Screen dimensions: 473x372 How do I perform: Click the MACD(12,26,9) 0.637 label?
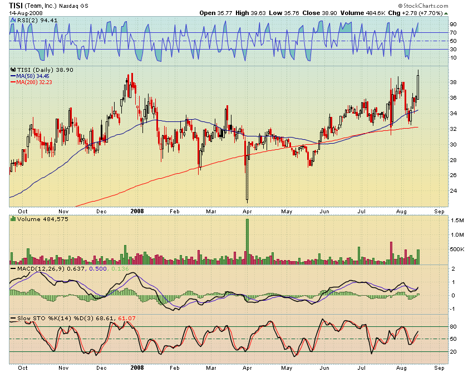(51, 268)
